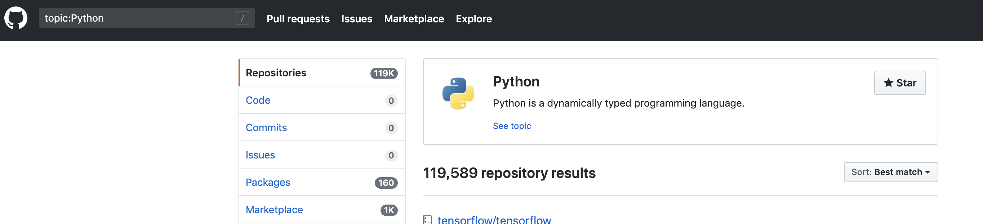
Task: Click the GitHub Octocat logo
Action: 15,18
